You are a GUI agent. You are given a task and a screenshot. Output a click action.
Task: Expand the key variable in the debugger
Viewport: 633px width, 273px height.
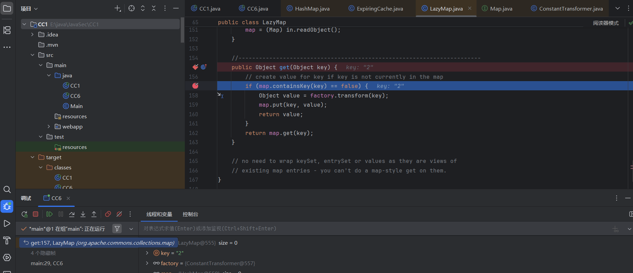pos(147,253)
